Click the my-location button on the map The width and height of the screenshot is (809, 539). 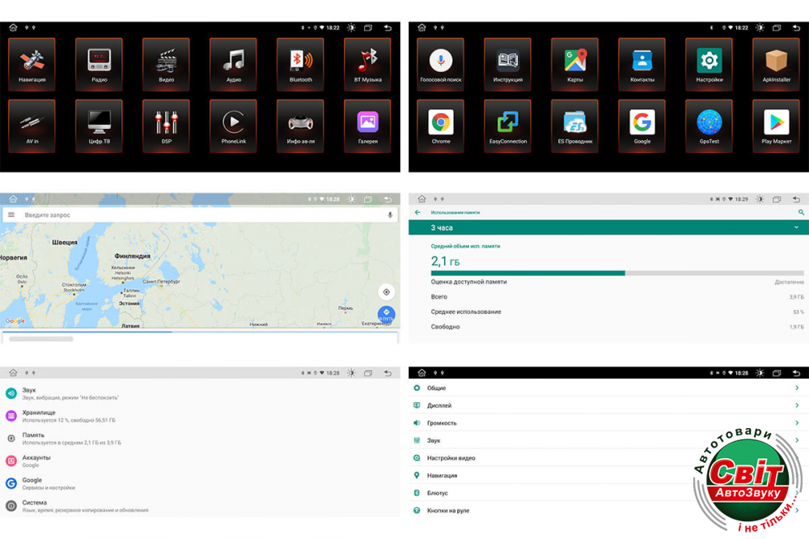pyautogui.click(x=386, y=292)
